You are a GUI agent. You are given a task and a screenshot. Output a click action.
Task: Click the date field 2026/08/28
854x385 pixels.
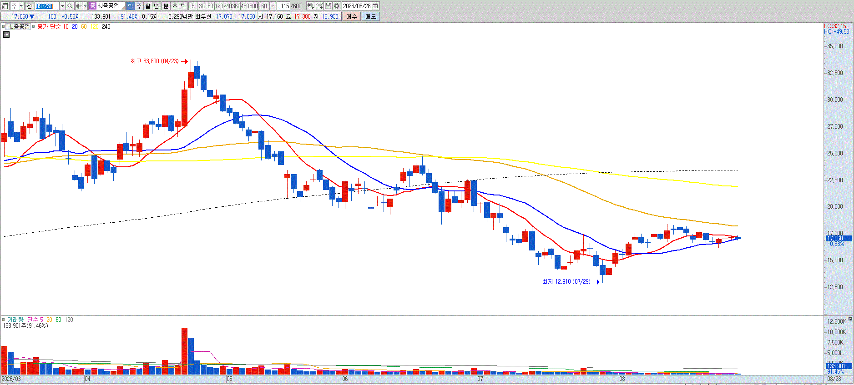(357, 6)
